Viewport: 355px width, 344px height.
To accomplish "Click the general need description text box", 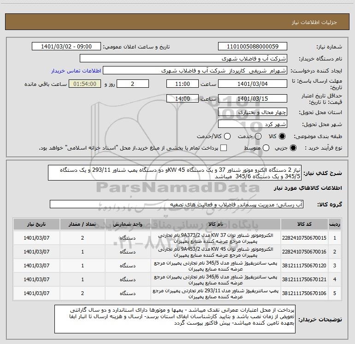I will pyautogui.click(x=175, y=173).
